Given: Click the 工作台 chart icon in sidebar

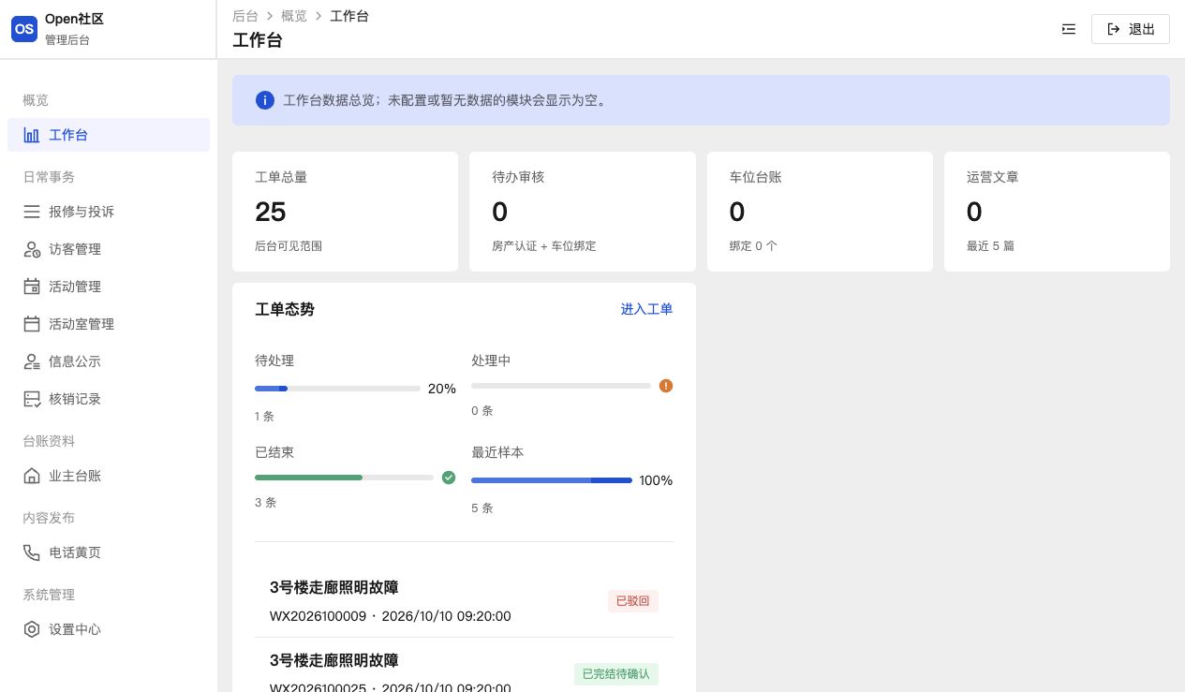Looking at the screenshot, I should 32,135.
